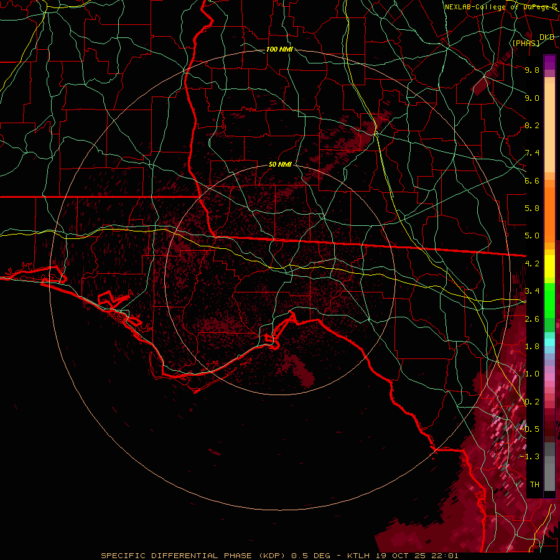
Task: Click the 3.4 scale value
Action: pos(532,291)
